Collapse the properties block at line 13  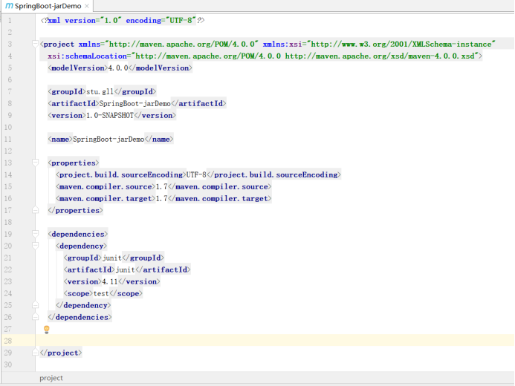[x=35, y=163]
